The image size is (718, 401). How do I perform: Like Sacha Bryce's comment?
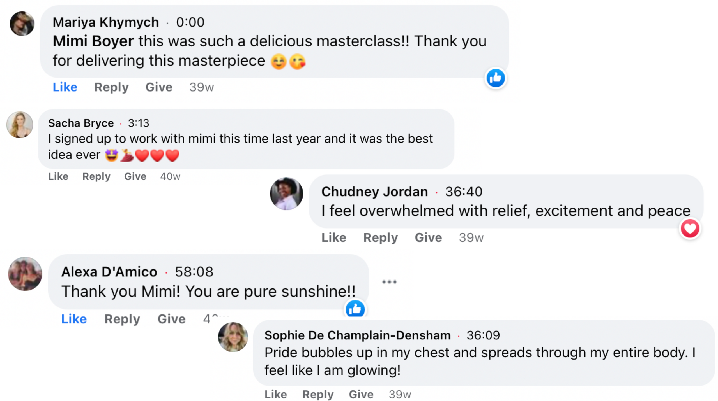(58, 176)
